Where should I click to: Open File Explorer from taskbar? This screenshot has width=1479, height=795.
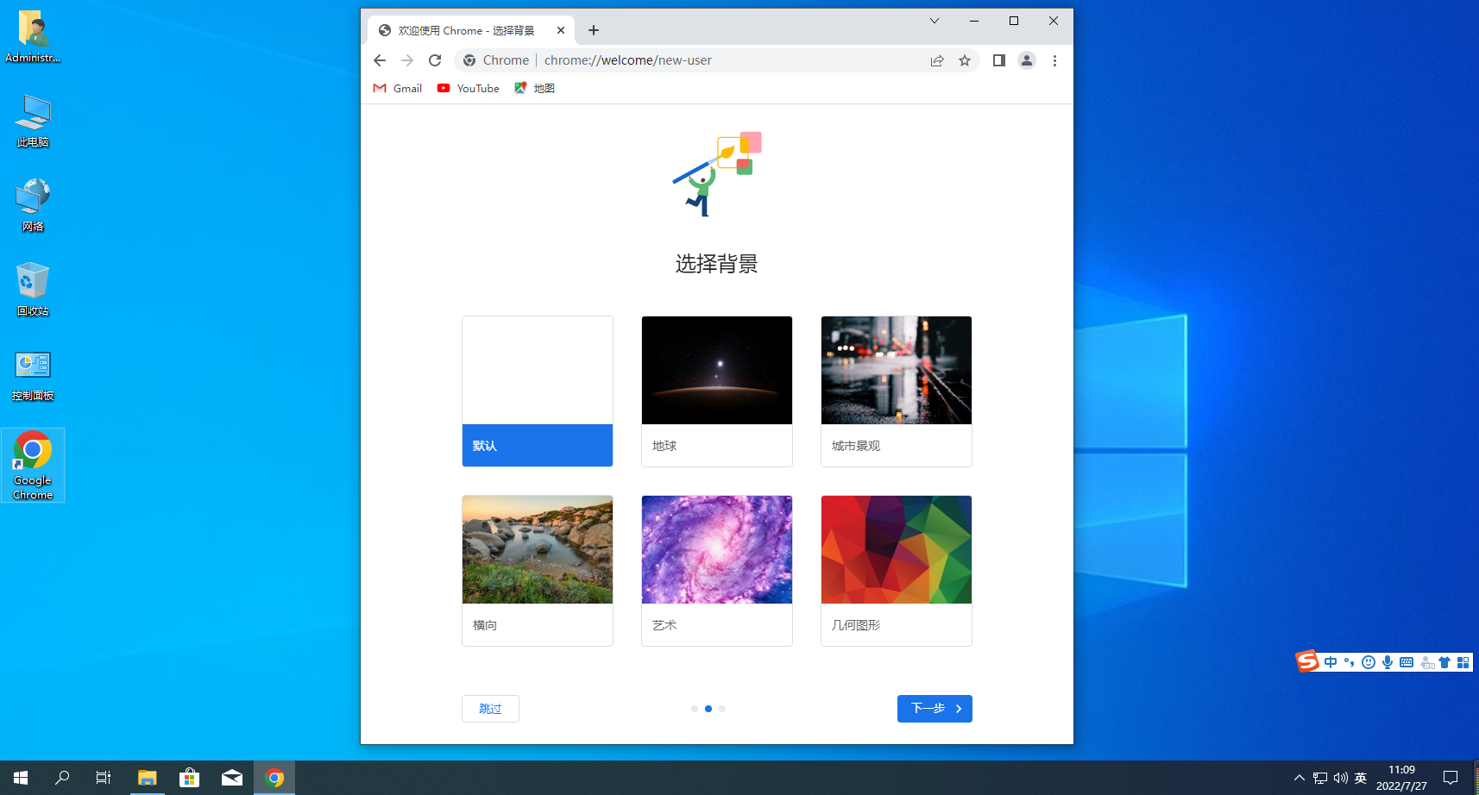tap(147, 778)
